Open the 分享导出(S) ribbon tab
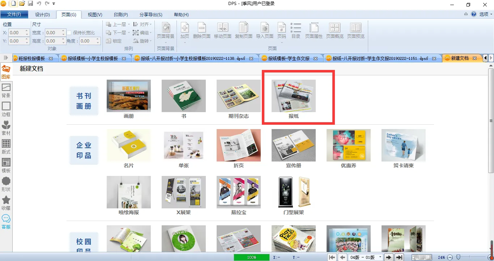The image size is (494, 261). tap(151, 15)
